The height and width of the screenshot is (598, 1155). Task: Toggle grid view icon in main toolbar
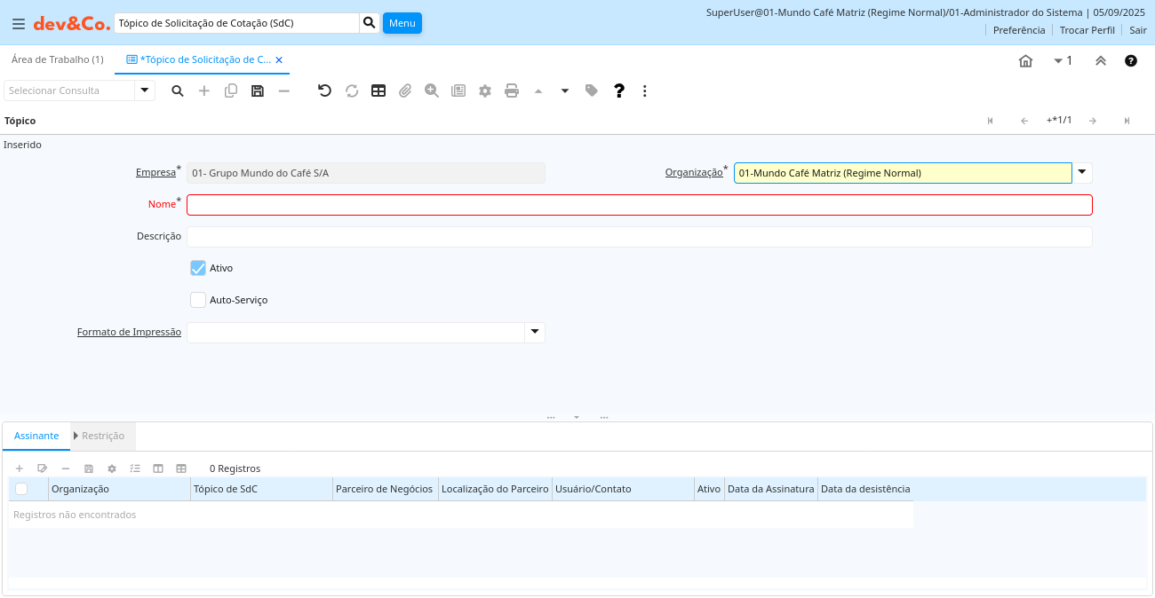click(378, 90)
